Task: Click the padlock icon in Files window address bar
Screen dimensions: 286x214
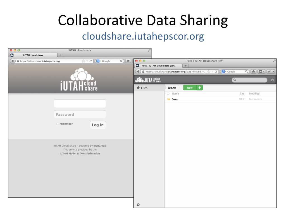Action: (143, 72)
